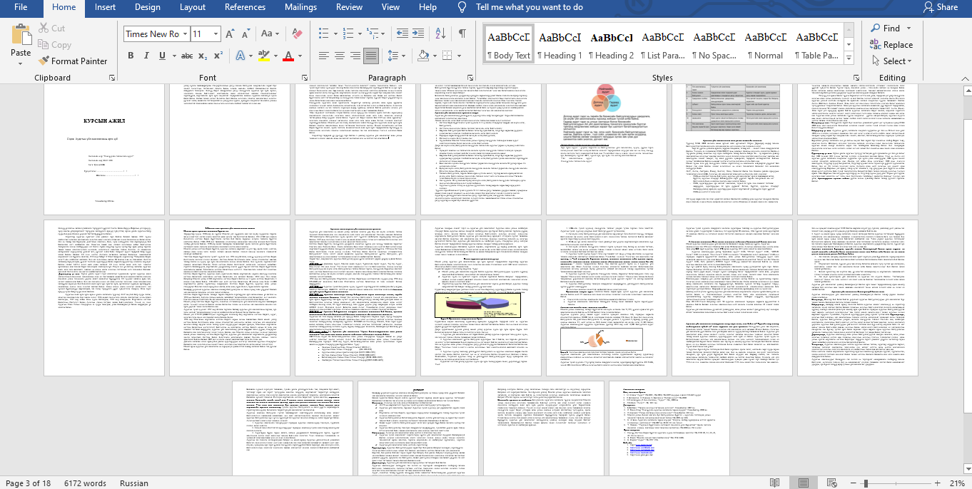Grow font size with large A icon

pos(230,34)
